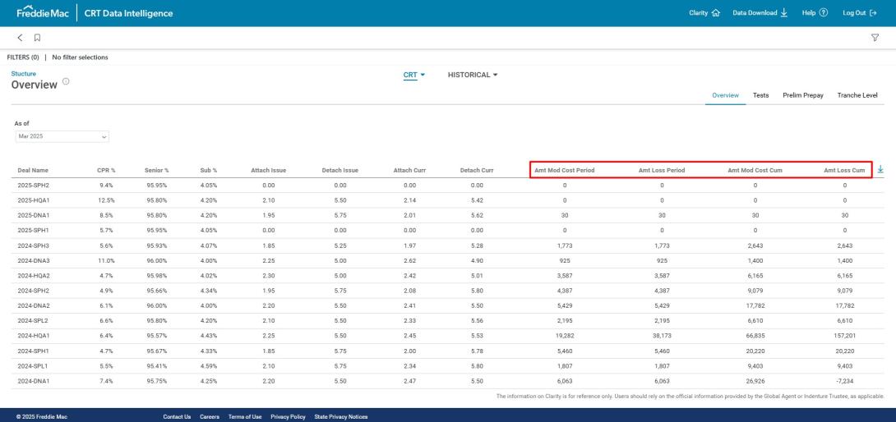Screen dimensions: 896x422
Task: Download the table using the download icon
Action: [880, 170]
